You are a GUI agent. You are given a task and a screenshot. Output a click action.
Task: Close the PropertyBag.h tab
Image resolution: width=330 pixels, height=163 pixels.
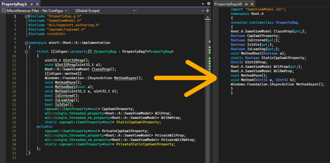pos(37,4)
